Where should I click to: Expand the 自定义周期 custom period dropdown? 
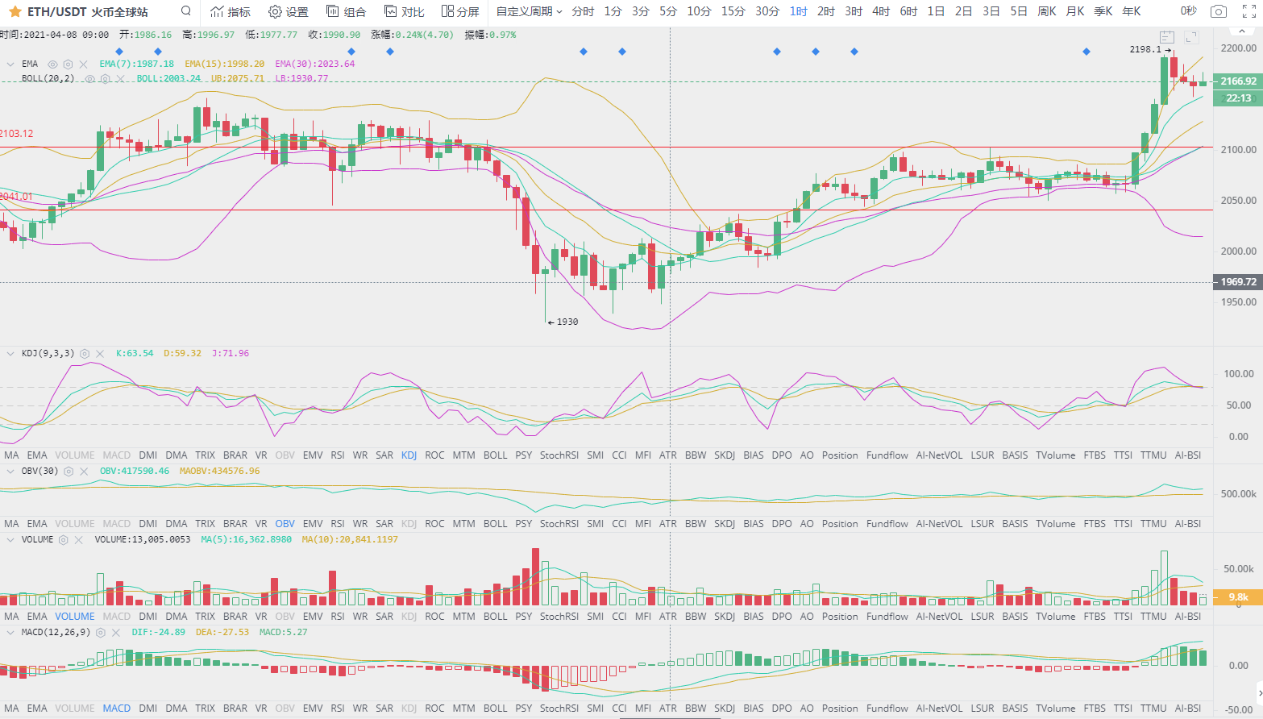(529, 11)
